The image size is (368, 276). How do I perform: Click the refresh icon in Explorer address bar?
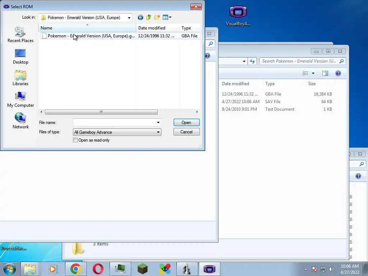252,61
